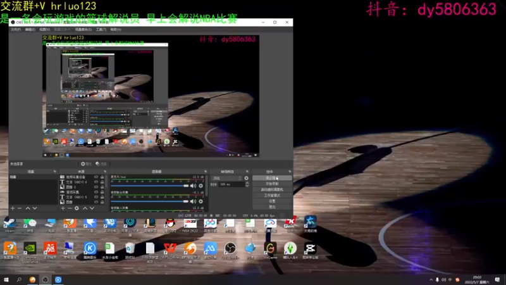This screenshot has height=285, width=506.
Task: Open the Kugou music desktop shortcut
Action: (x=90, y=251)
